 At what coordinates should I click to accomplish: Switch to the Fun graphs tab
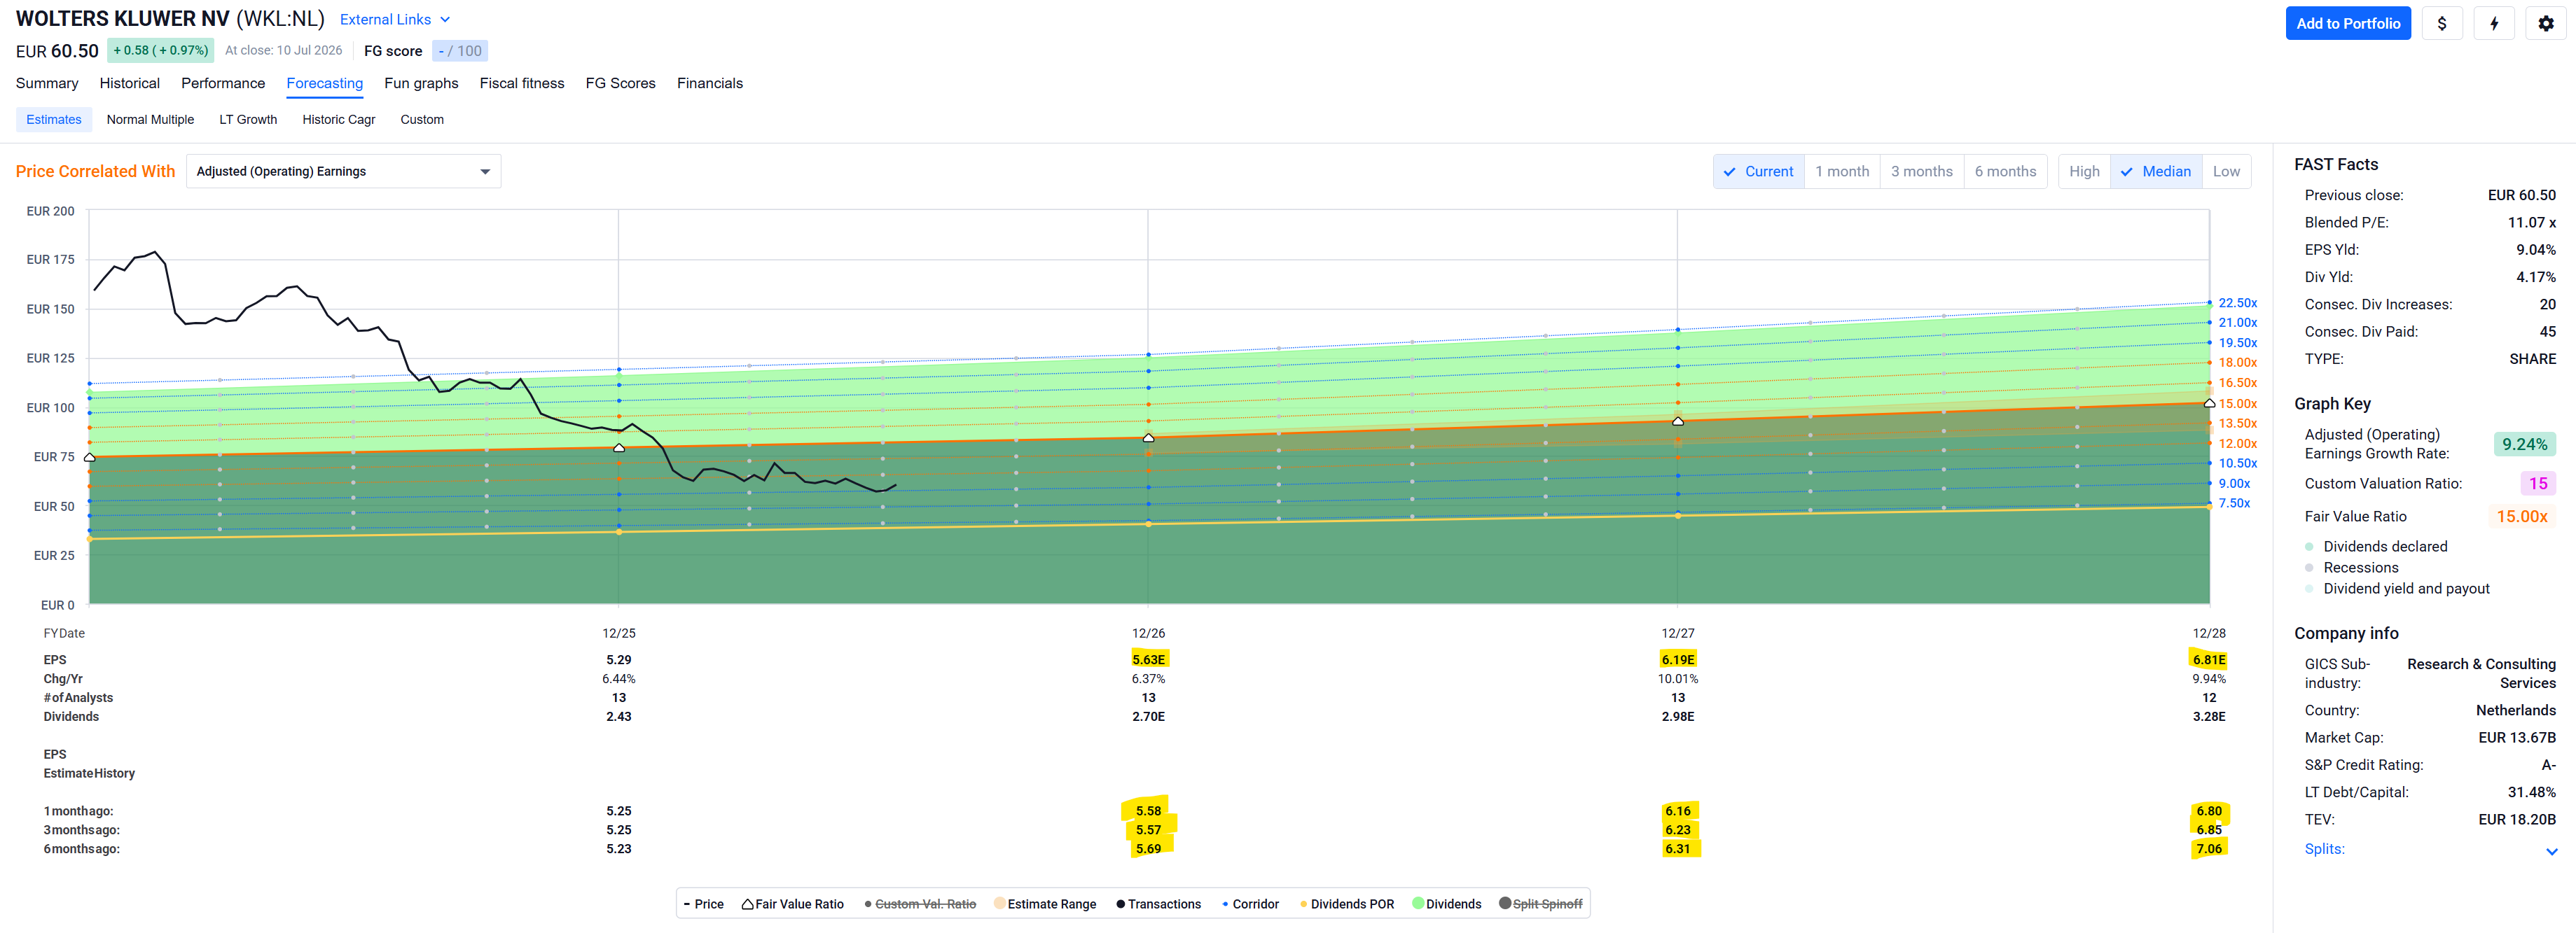tap(421, 83)
